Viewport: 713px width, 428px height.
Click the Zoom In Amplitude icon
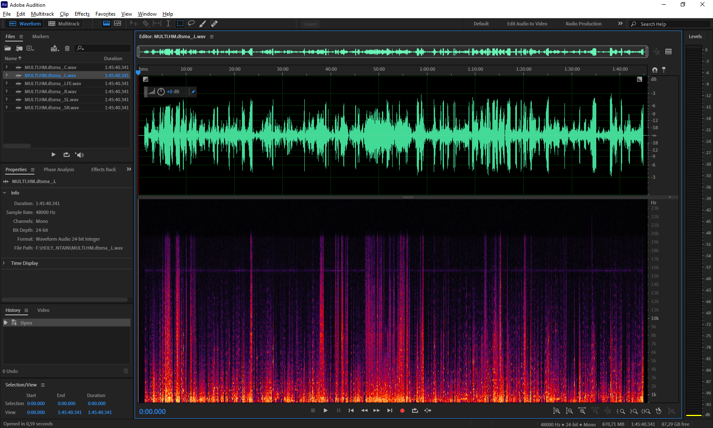556,411
